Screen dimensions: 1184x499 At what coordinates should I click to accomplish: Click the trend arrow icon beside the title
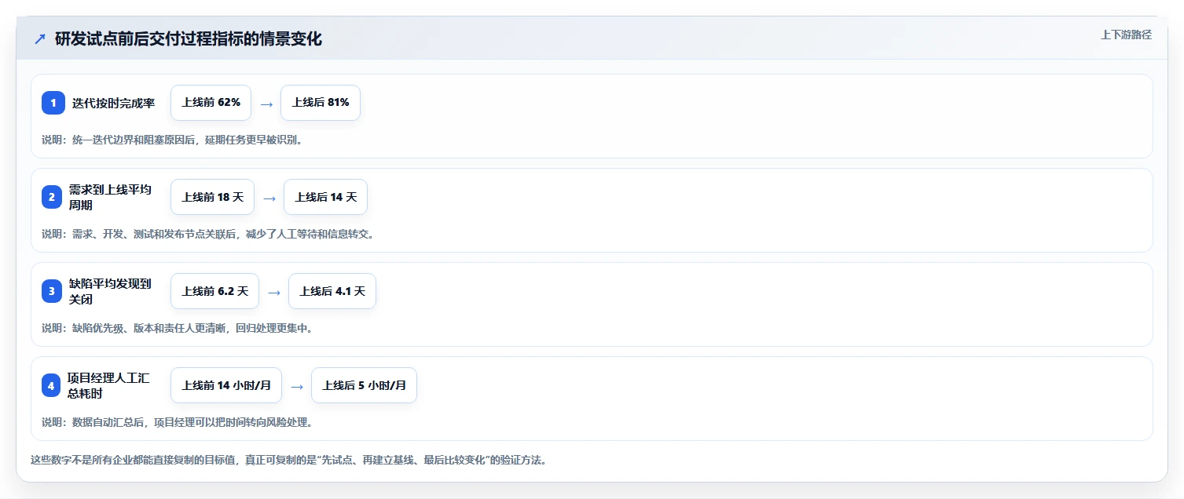point(40,39)
